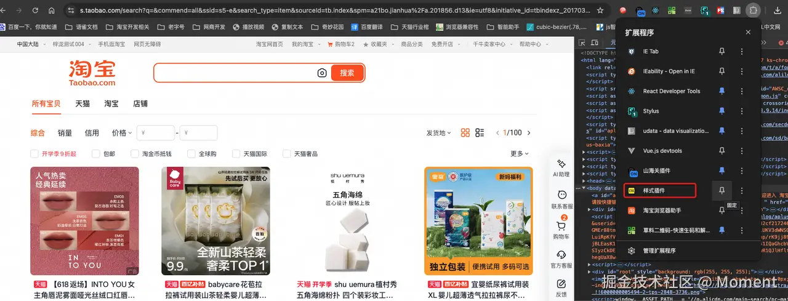Switch to the 天猫 search tab

point(83,103)
